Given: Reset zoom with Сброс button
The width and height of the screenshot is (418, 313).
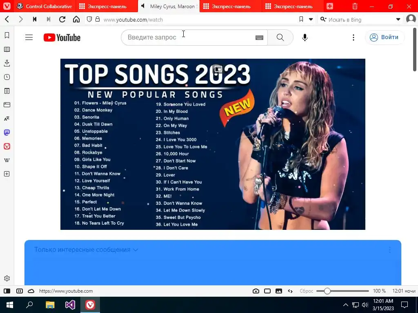Looking at the screenshot, I should pyautogui.click(x=306, y=291).
